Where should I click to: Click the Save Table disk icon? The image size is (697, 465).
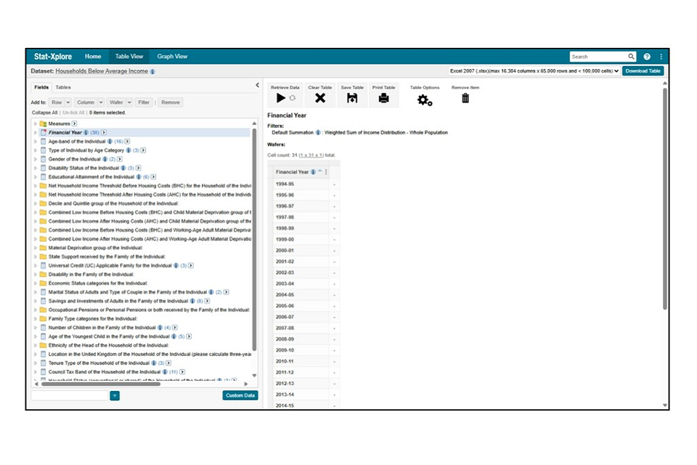[352, 98]
